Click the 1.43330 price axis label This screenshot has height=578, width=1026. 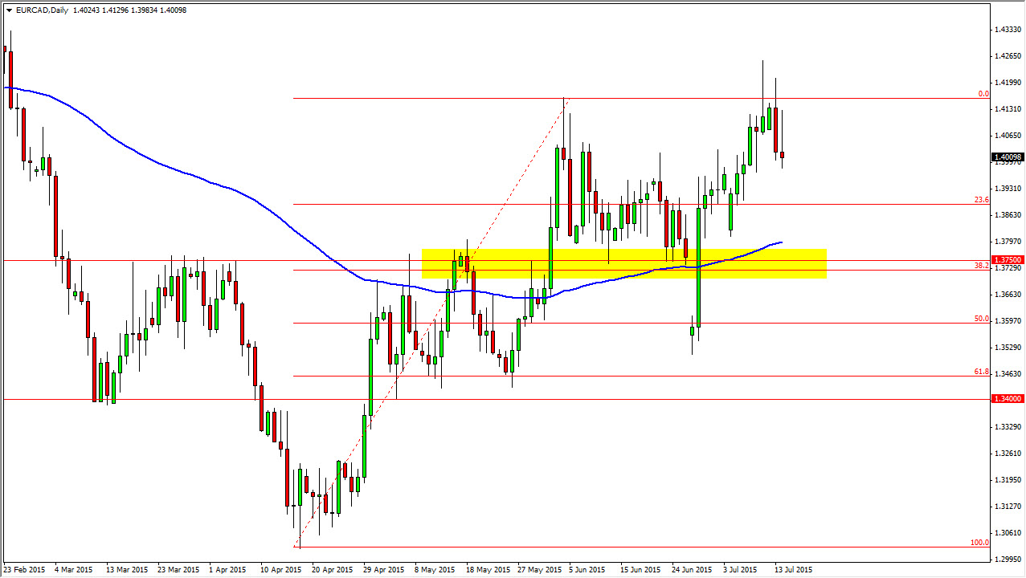tap(1008, 30)
